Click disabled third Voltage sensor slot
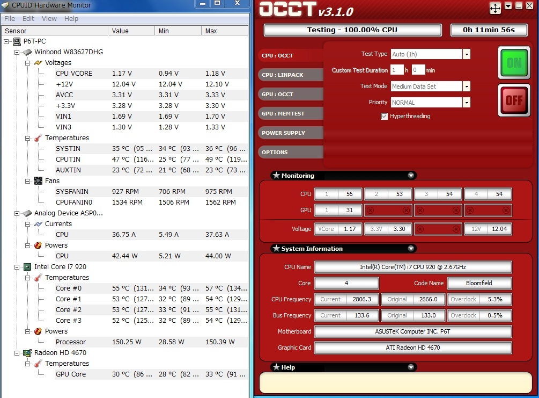The height and width of the screenshot is (398, 539). click(x=438, y=229)
